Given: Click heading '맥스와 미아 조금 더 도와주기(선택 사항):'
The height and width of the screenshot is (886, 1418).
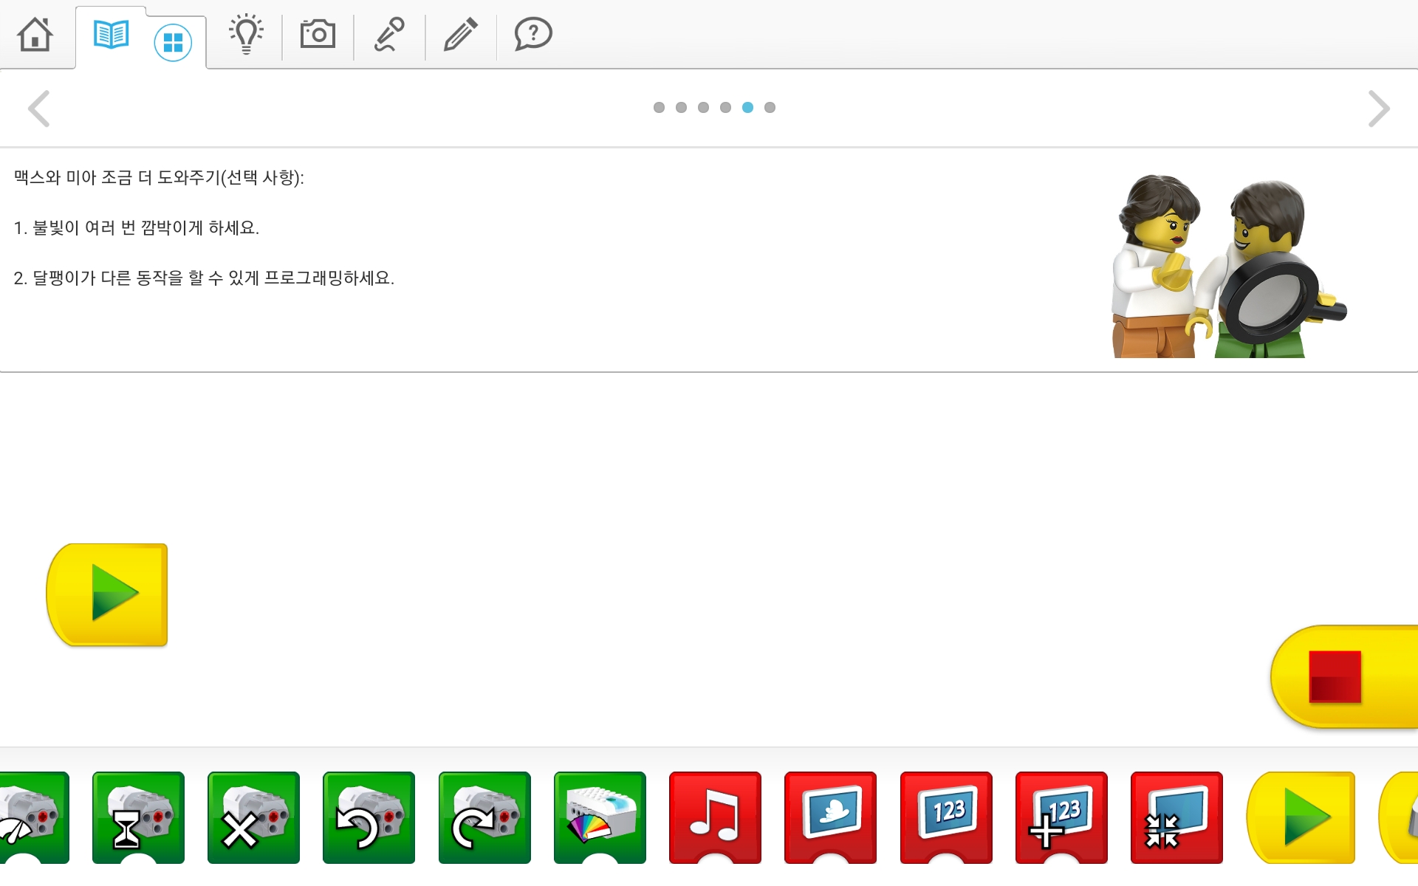Looking at the screenshot, I should (x=159, y=177).
